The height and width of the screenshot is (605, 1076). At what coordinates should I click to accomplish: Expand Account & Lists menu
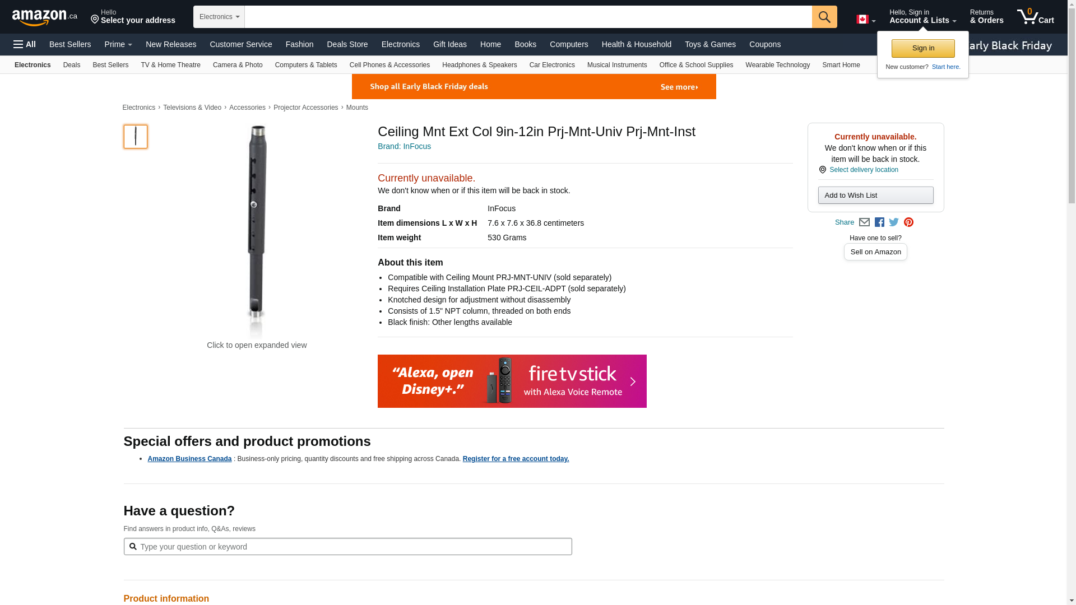[922, 17]
